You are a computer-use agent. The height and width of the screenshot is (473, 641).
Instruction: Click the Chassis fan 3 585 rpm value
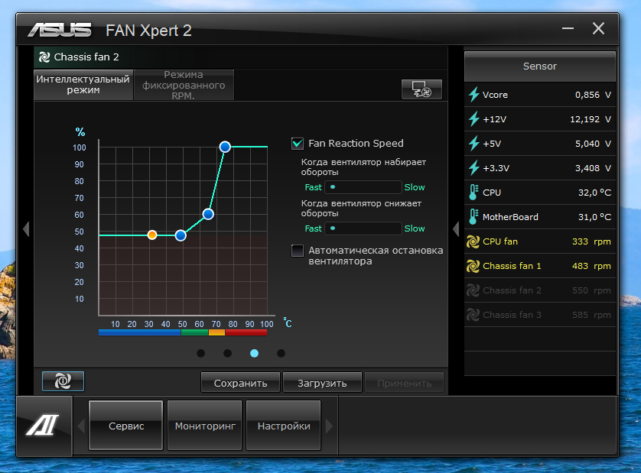(x=591, y=315)
